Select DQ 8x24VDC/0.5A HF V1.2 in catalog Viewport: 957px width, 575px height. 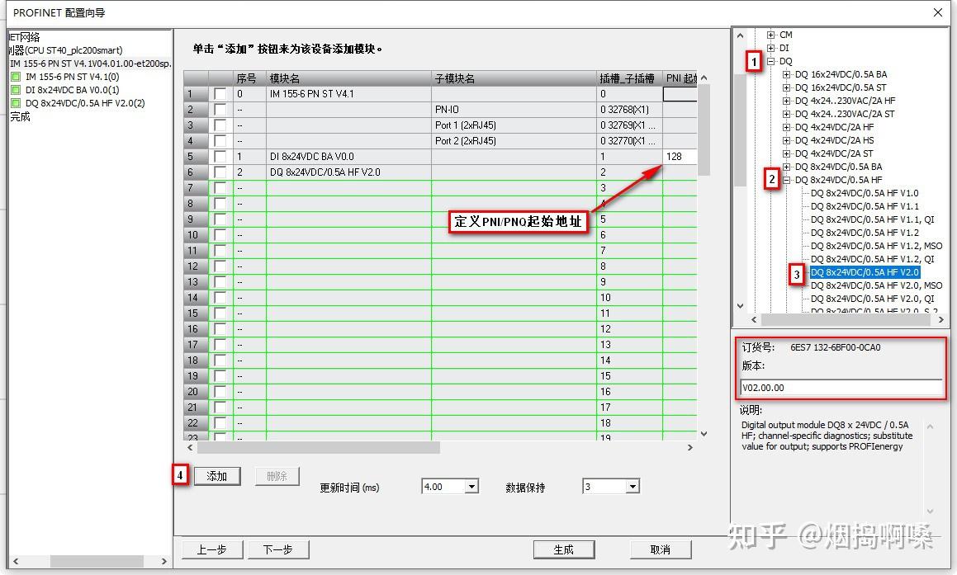coord(865,233)
